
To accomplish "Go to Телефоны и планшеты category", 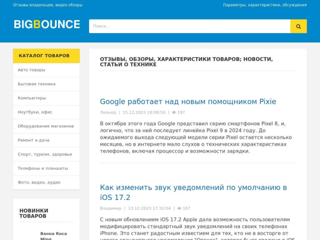I will (43, 168).
